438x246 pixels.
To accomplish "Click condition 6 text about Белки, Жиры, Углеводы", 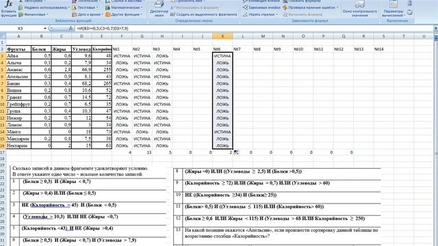I will [79, 240].
